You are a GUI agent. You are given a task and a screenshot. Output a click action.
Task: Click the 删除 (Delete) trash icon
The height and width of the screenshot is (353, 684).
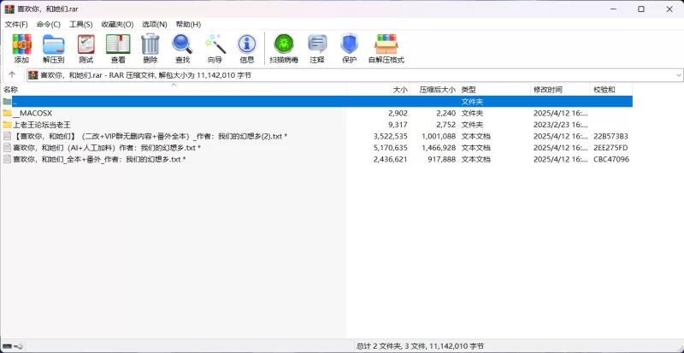click(x=150, y=49)
